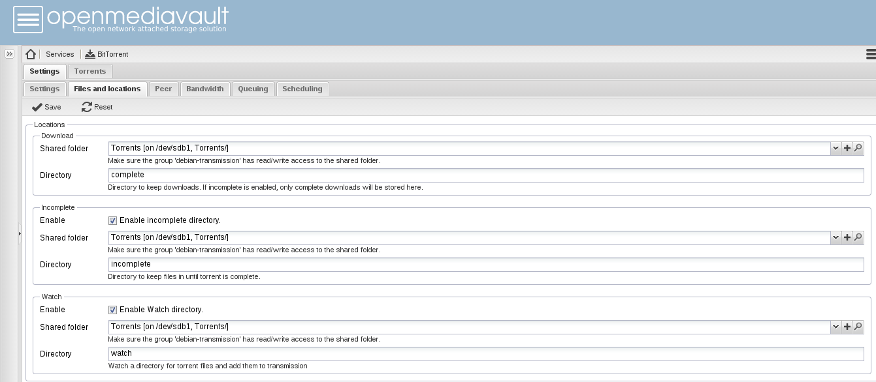Image resolution: width=876 pixels, height=382 pixels.
Task: Click the Incomplete shared folder combo field
Action: pos(469,238)
